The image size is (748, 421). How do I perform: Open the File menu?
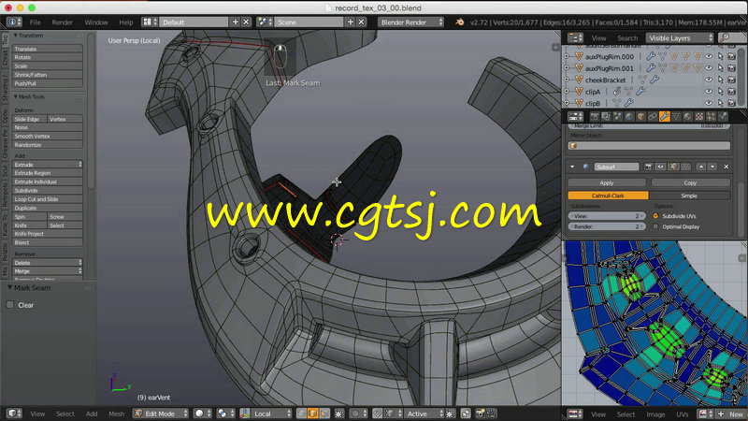click(x=36, y=22)
